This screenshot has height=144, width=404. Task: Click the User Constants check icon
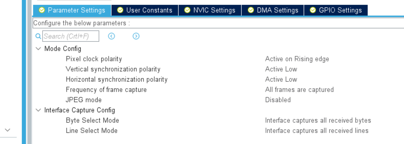click(120, 10)
